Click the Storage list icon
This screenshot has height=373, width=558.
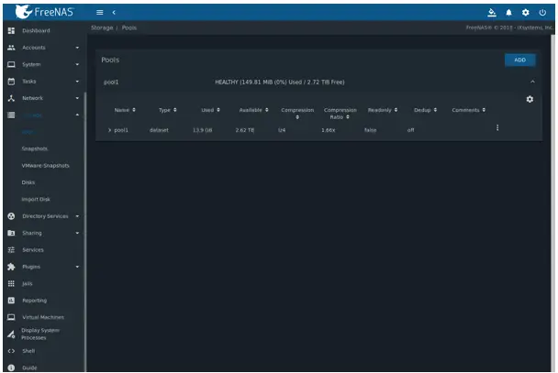[11, 115]
